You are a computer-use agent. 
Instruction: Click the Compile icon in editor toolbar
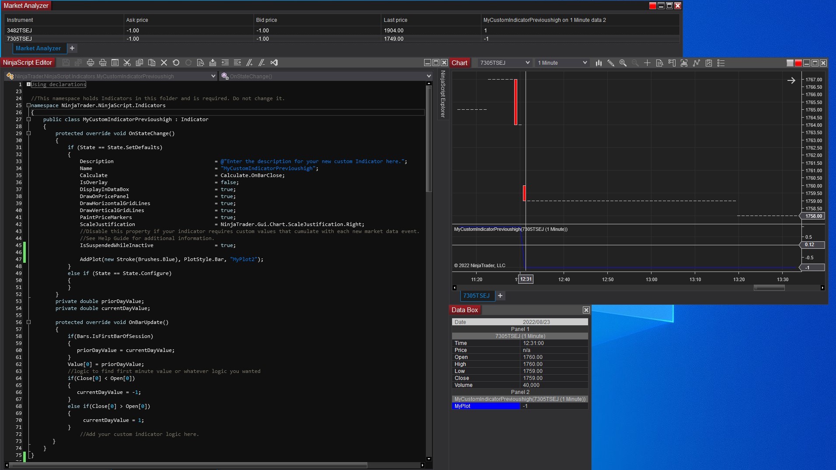(x=212, y=63)
